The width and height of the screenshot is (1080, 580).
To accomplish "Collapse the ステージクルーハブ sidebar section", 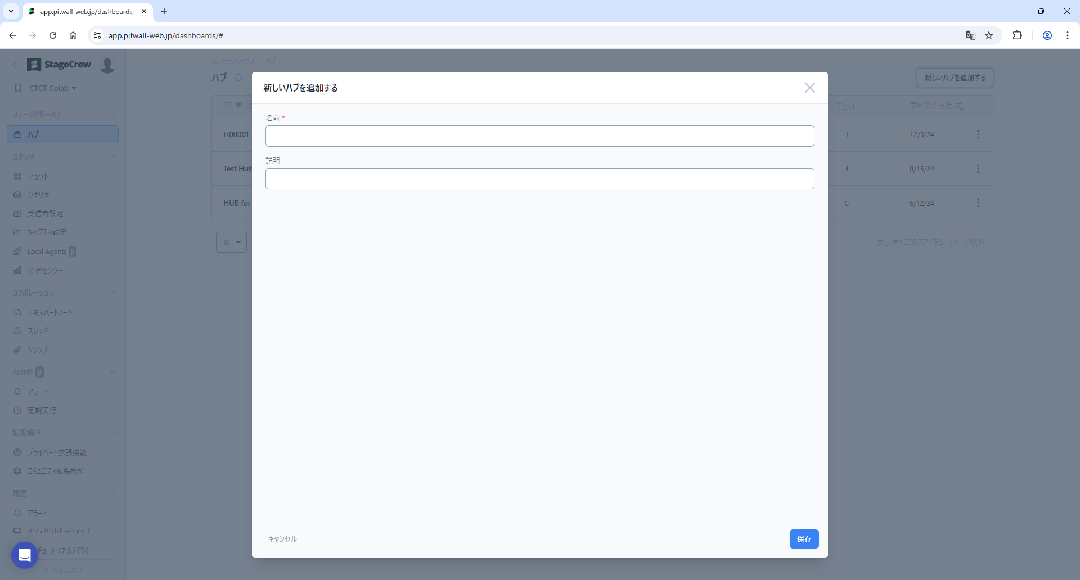I will pos(113,115).
